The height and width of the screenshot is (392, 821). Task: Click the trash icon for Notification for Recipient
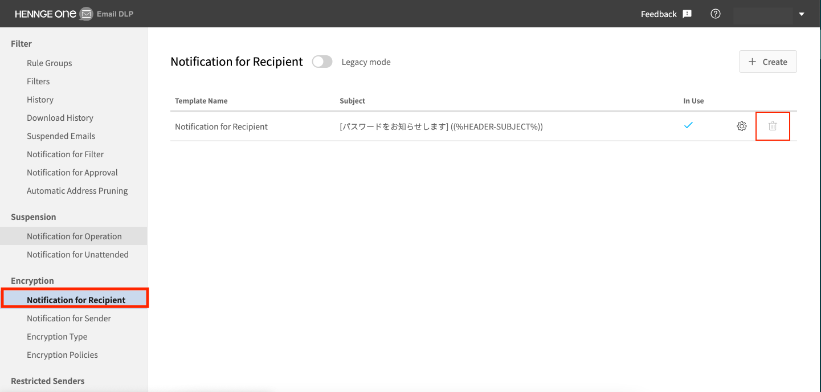coord(773,126)
